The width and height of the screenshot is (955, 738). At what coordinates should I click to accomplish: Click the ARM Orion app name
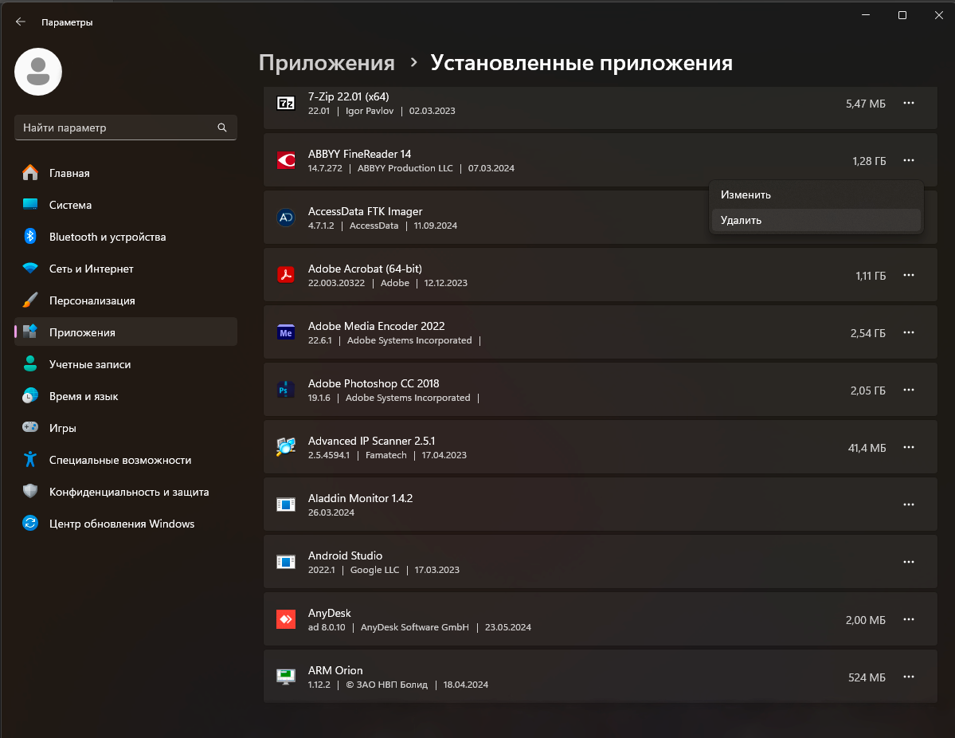pos(335,670)
